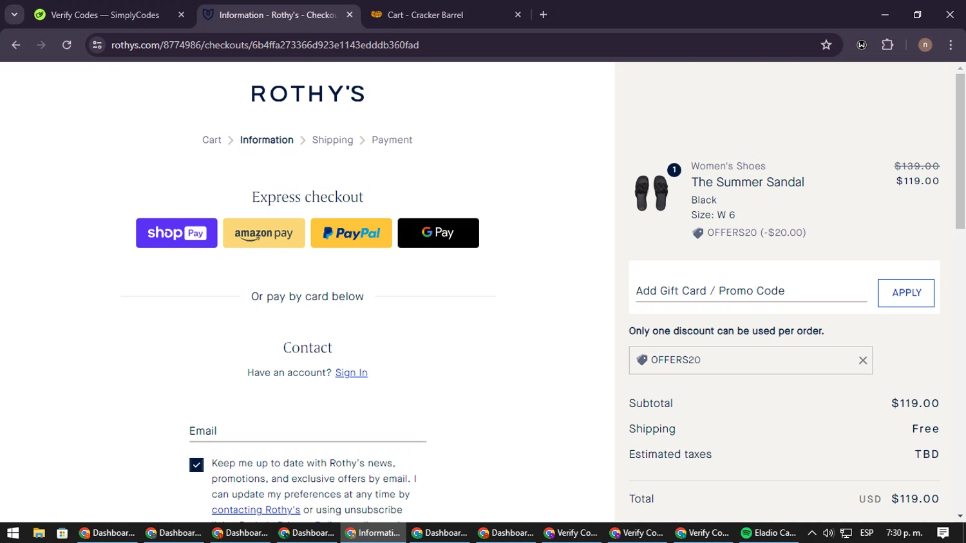
Task: Click The Summer Sandal product name
Action: pos(748,182)
